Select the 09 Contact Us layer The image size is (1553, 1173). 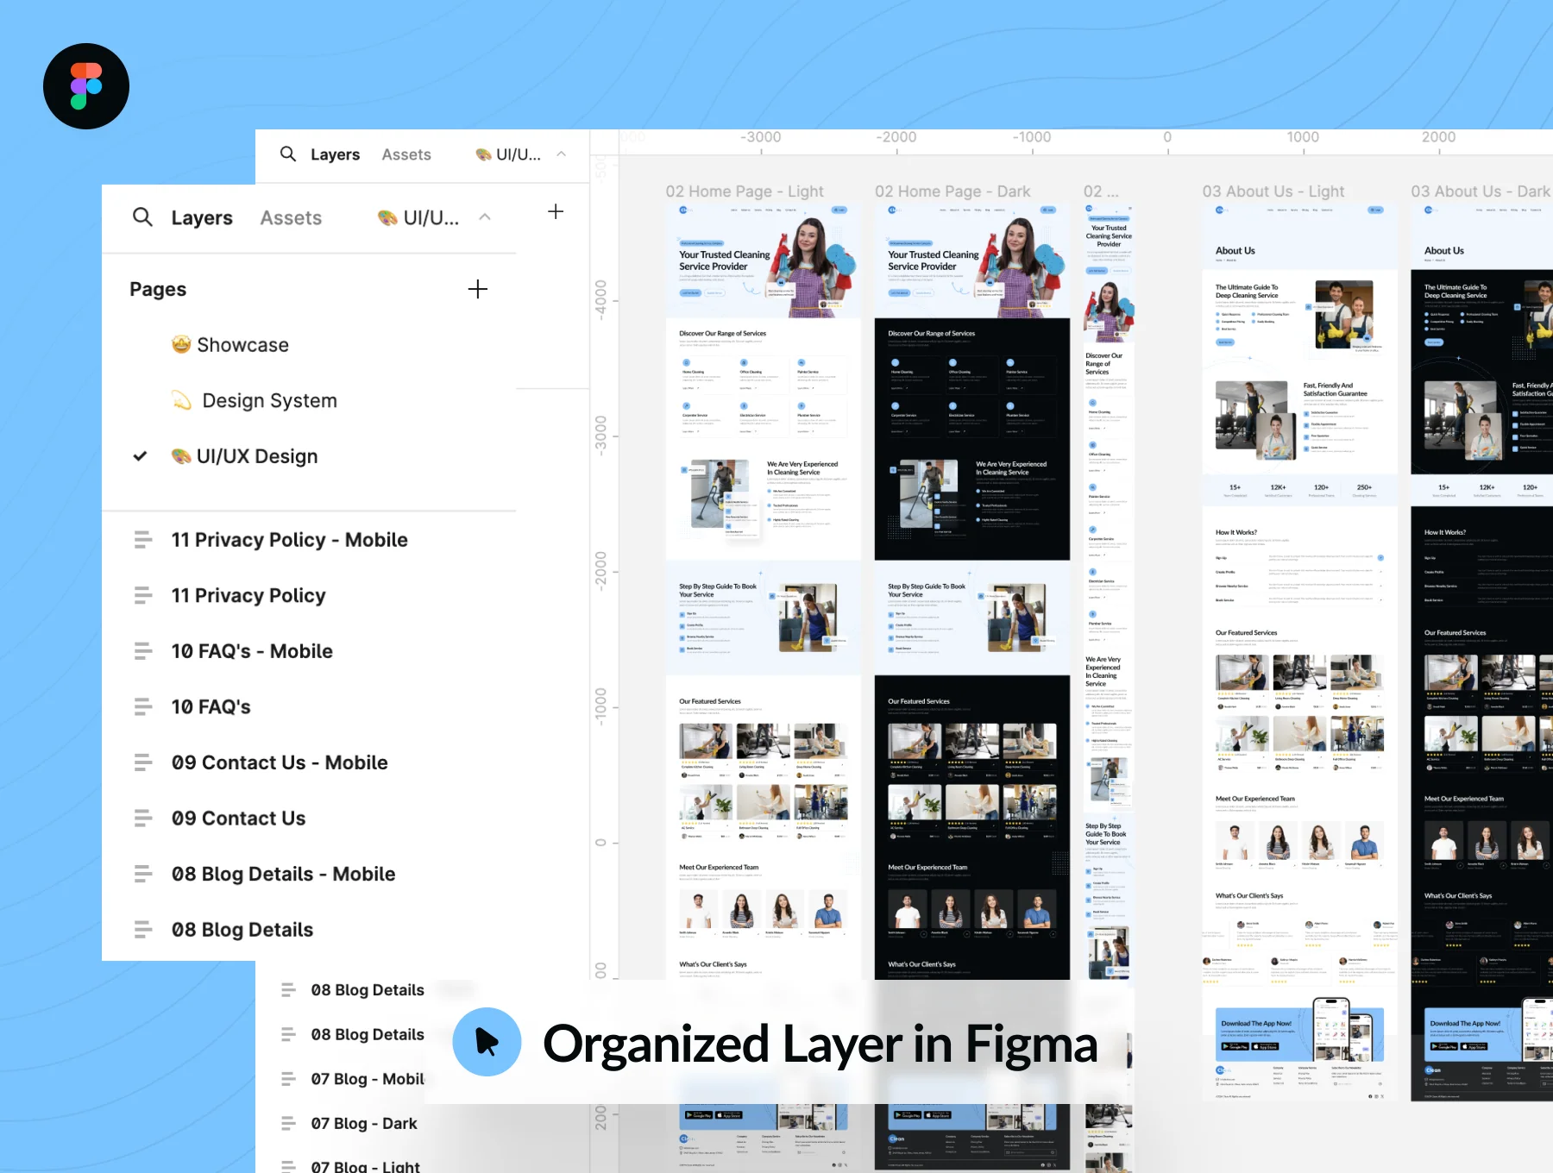pyautogui.click(x=238, y=819)
